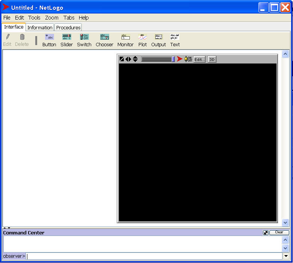Select the Chooser widget tool
This screenshot has width=293, height=263.
104,40
